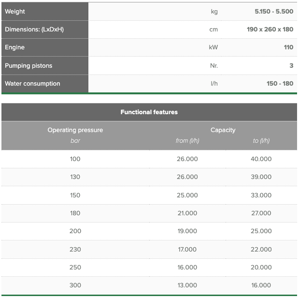
Task: Click the 5.150 - 5.500 weight value
Action: [x=274, y=12]
